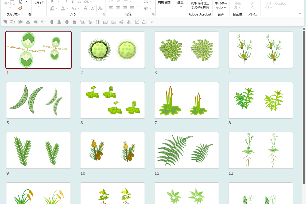Click the Rotate Right 90° icon

pyautogui.click(x=113, y=22)
